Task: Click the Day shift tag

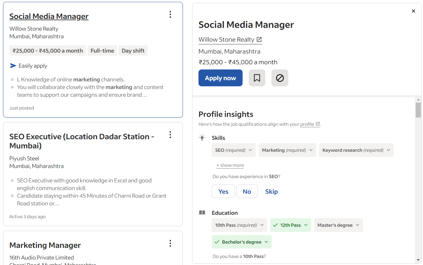Action: tap(133, 51)
